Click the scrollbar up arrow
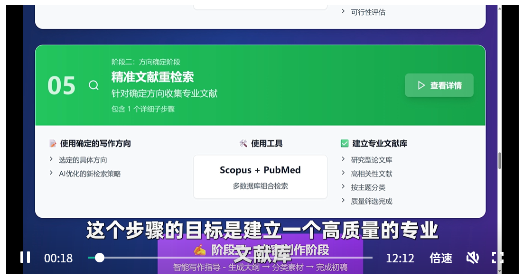 click(x=499, y=8)
